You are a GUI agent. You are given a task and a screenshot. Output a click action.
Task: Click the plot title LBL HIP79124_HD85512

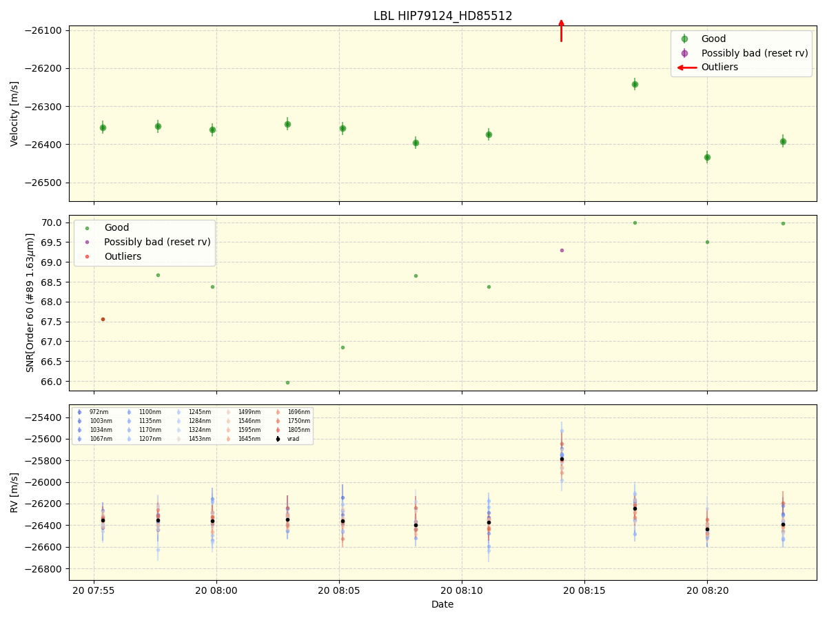click(x=442, y=16)
